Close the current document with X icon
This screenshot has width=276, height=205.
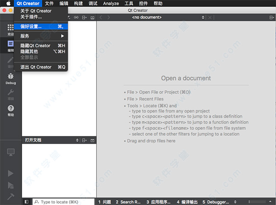(x=210, y=17)
